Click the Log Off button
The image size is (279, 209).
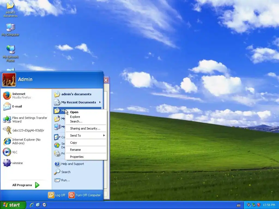(57, 195)
